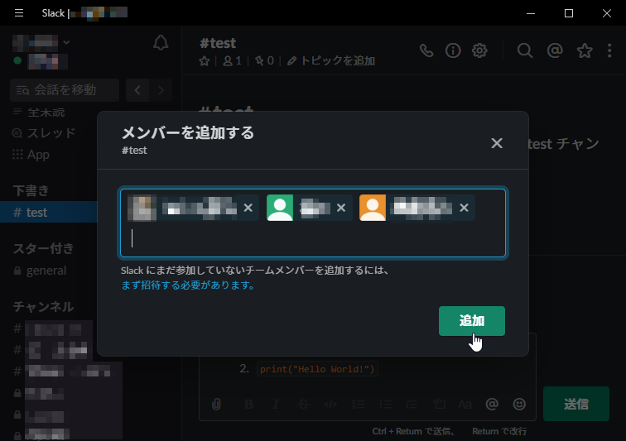Maximize the Slack window
626x441 pixels.
pyautogui.click(x=569, y=13)
